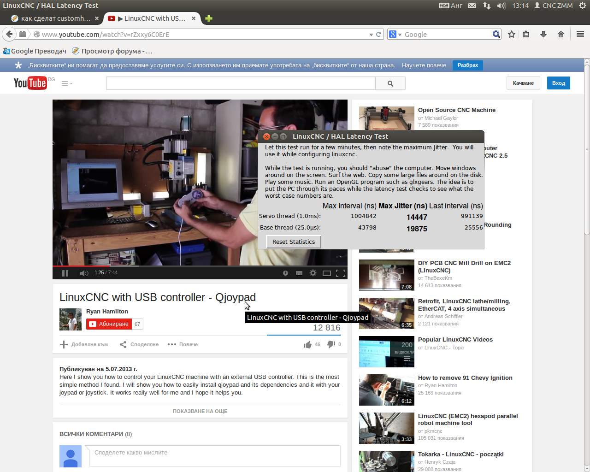Switch to the 'как сделат customh' tab

pos(55,18)
